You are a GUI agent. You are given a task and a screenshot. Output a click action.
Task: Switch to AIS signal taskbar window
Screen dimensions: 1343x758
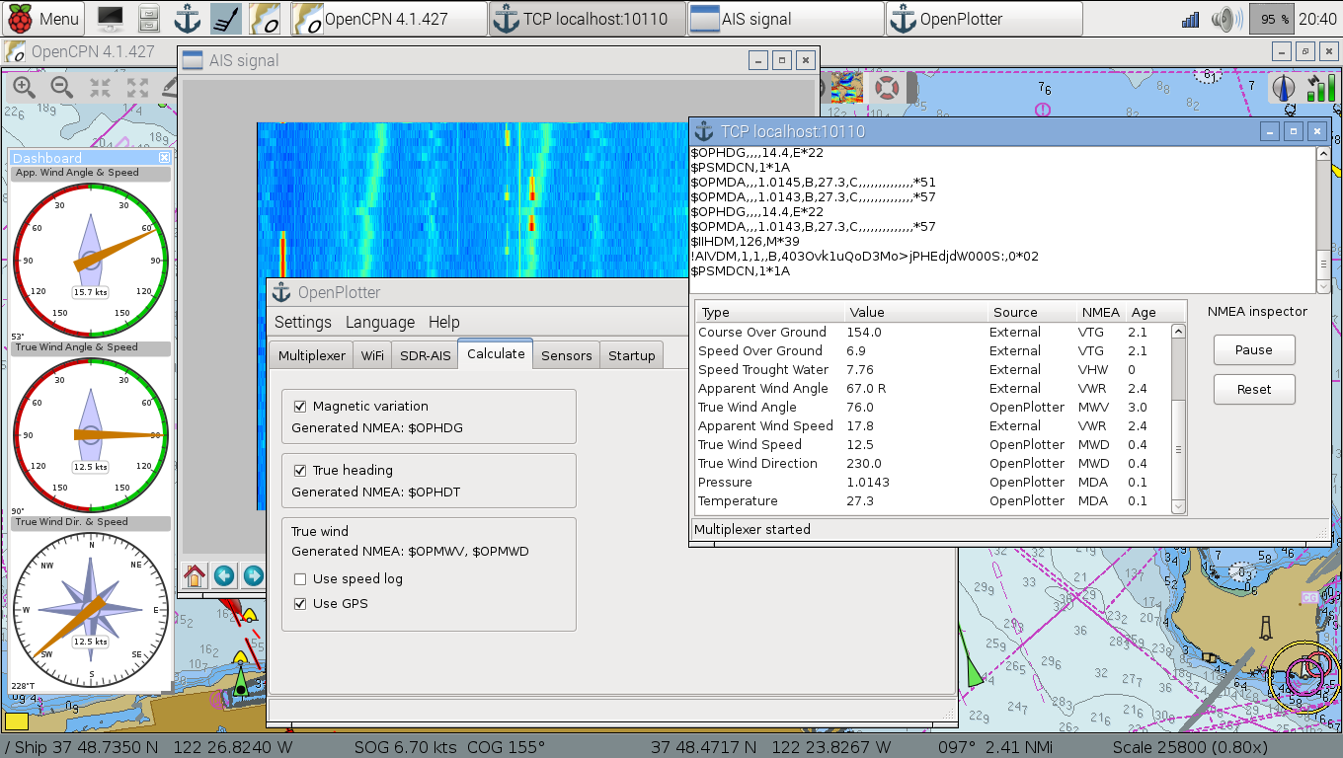(786, 18)
